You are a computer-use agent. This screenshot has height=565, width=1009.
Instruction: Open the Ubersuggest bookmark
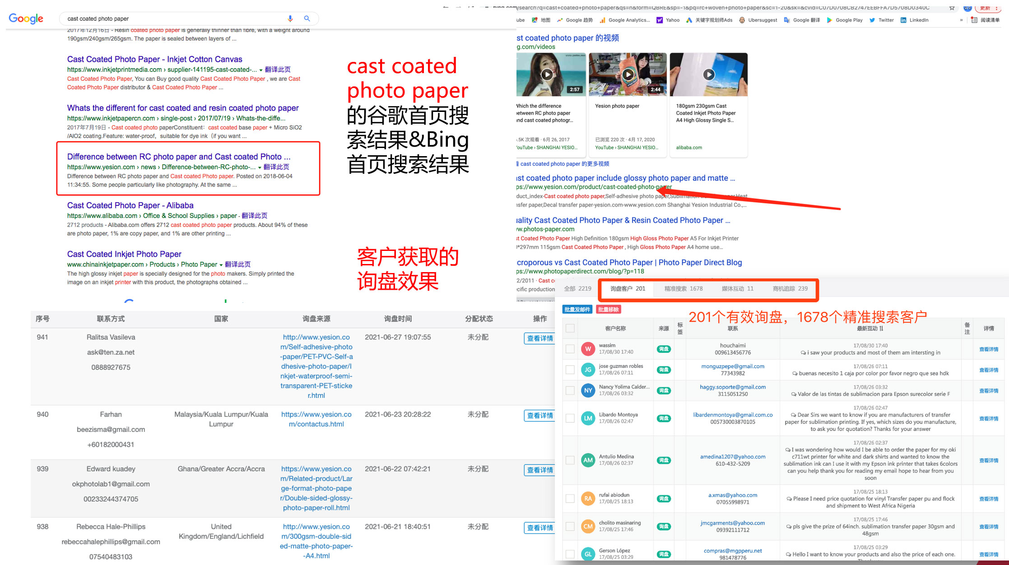point(758,20)
